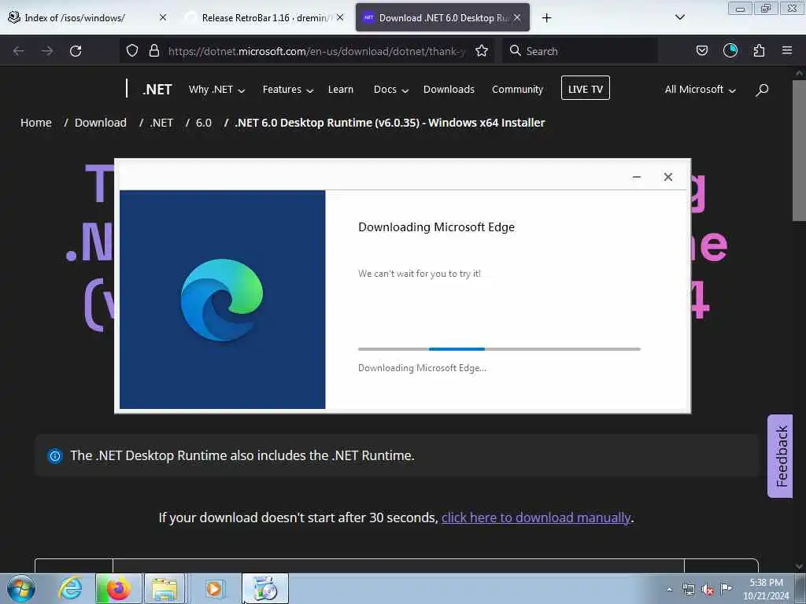This screenshot has height=604, width=806.
Task: Open the Community menu item
Action: coord(517,90)
